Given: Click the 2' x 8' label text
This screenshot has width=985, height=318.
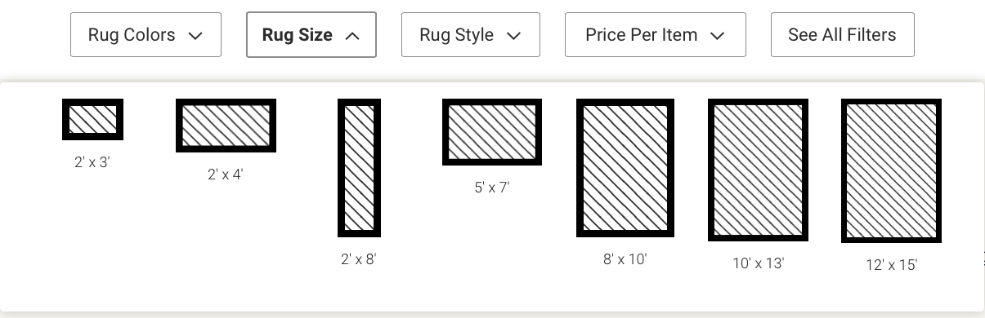Looking at the screenshot, I should [359, 259].
